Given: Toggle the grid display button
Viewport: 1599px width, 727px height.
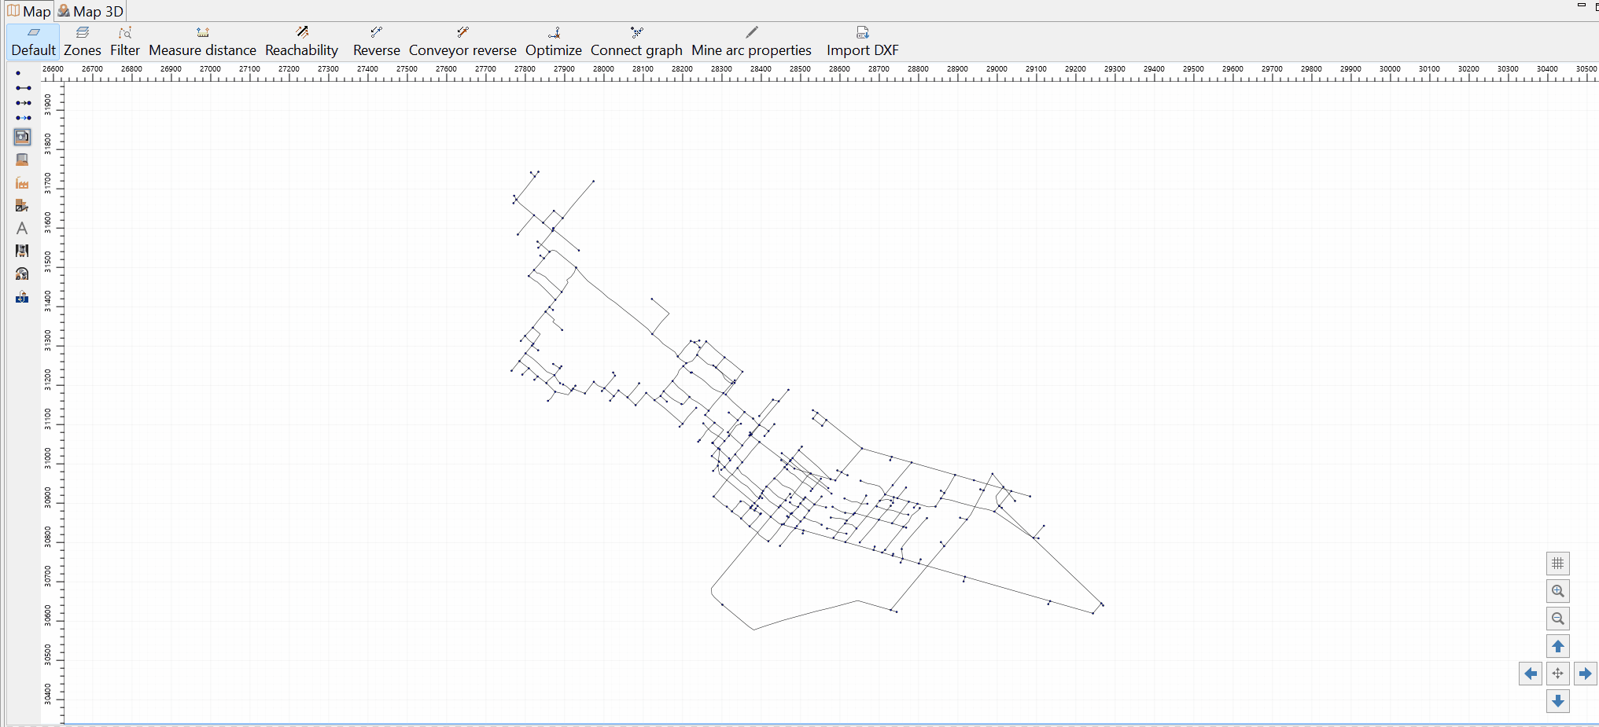Looking at the screenshot, I should point(1557,564).
